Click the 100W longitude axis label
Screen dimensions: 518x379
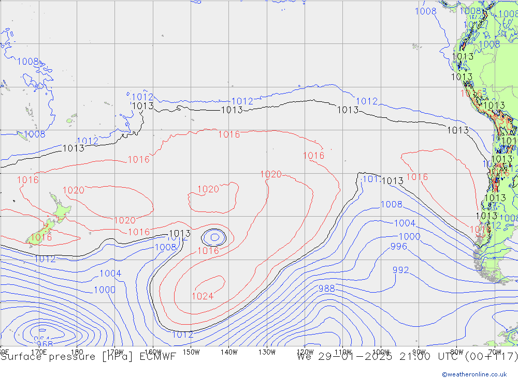(381, 352)
